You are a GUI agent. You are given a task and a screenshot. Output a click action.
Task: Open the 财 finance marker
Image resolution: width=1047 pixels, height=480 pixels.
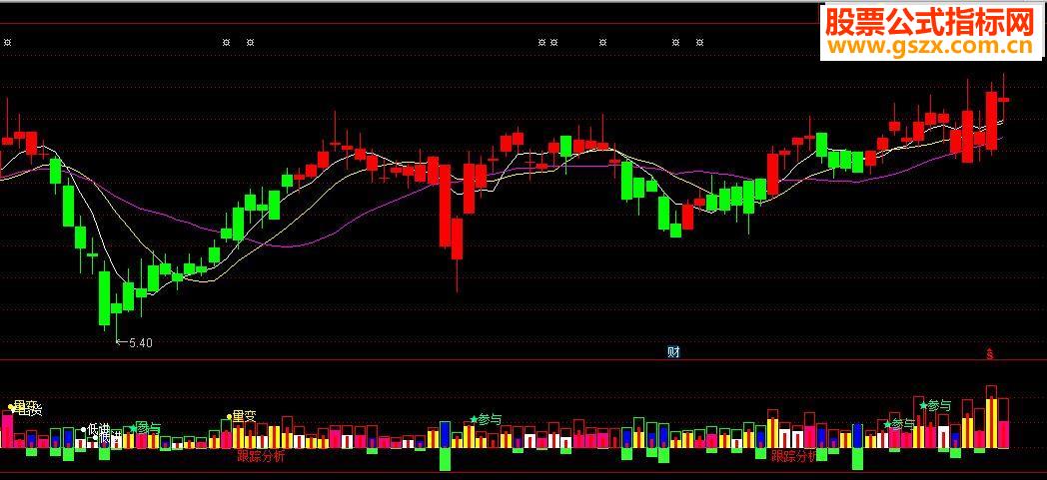click(673, 351)
